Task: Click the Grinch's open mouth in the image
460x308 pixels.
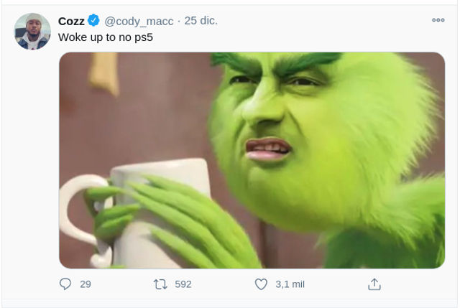Action: tap(267, 150)
